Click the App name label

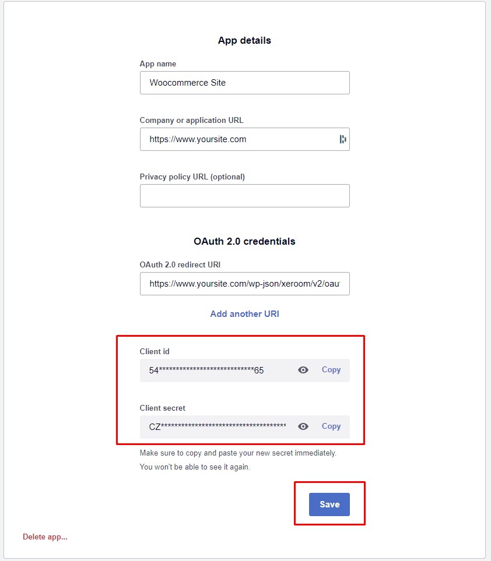[158, 63]
